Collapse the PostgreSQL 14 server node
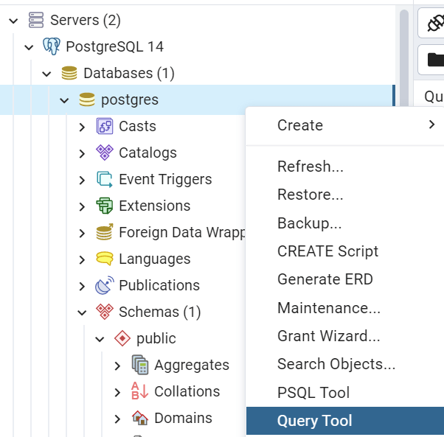Screen dimensions: 444x437 pyautogui.click(x=29, y=47)
